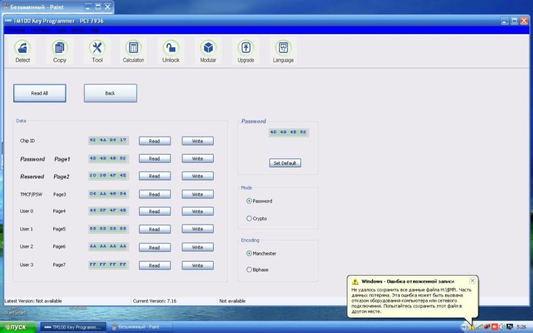Open the Language icon
The image size is (533, 333).
[283, 51]
